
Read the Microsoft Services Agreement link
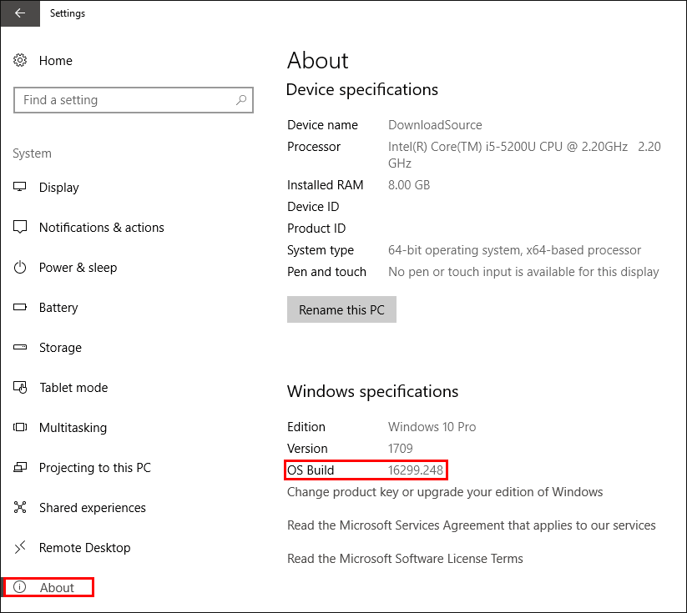[472, 525]
